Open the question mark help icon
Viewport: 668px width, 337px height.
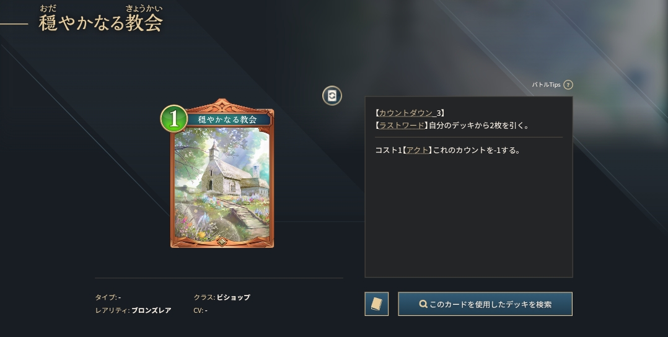(x=568, y=85)
